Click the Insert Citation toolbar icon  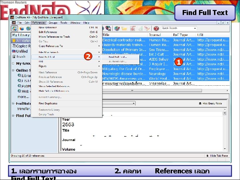click(x=133, y=28)
